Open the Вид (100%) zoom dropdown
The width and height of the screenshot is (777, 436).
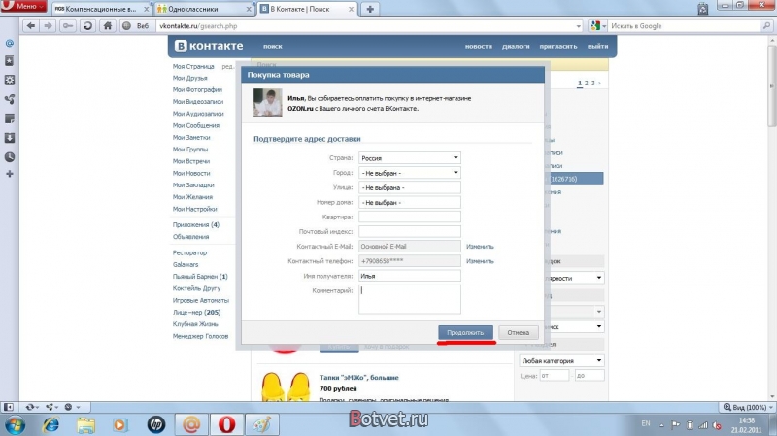tap(748, 407)
